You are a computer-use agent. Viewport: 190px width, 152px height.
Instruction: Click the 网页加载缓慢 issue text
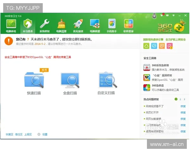pyautogui.click(x=153, y=119)
